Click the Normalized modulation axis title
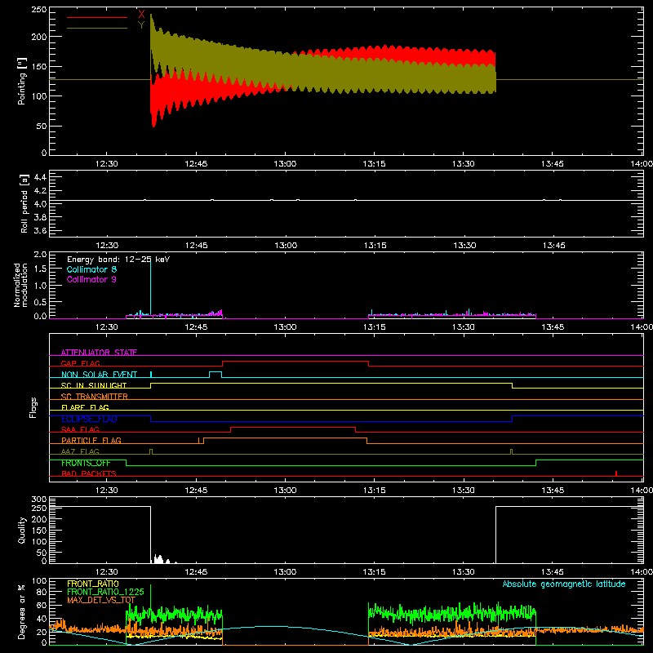This screenshot has height=653, width=653. [20, 285]
